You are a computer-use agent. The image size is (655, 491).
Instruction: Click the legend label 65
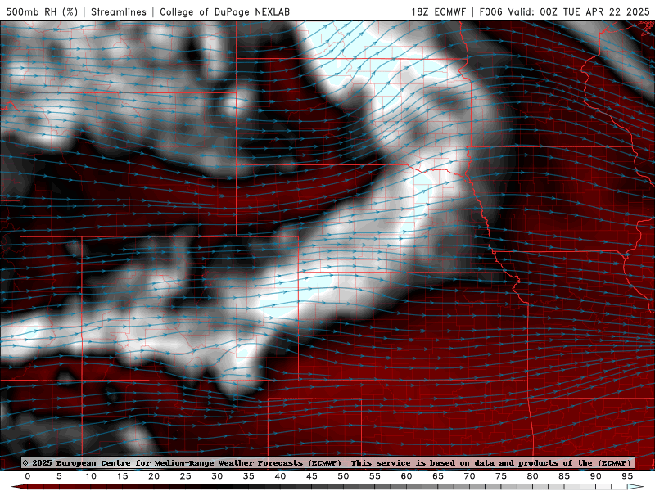(x=438, y=476)
